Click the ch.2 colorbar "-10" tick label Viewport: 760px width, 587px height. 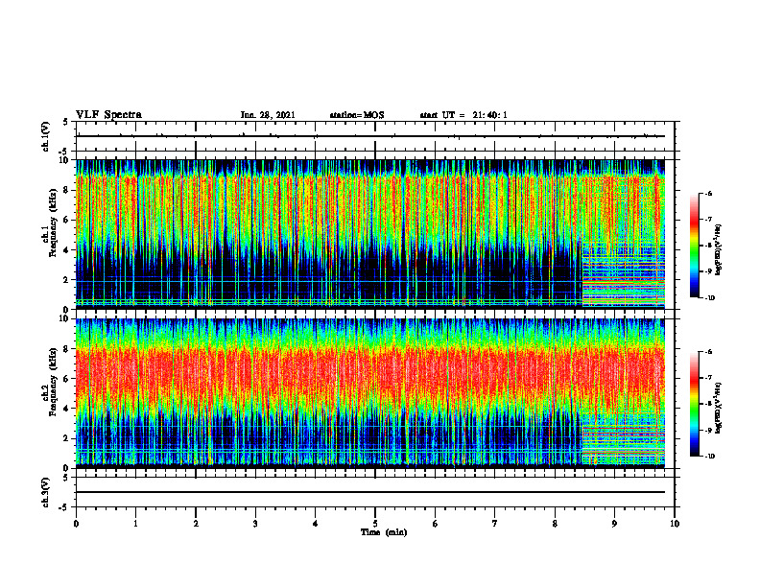pyautogui.click(x=709, y=457)
